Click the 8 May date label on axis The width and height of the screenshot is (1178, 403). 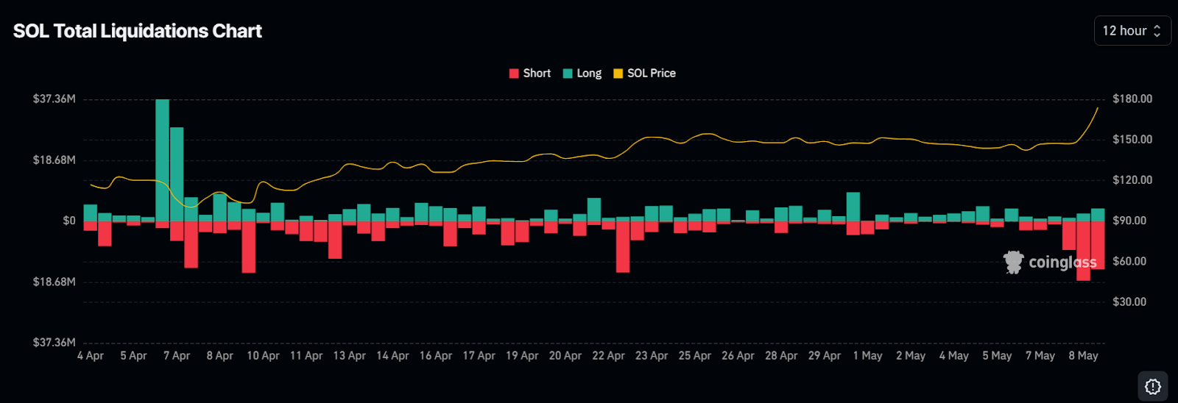coord(1083,356)
